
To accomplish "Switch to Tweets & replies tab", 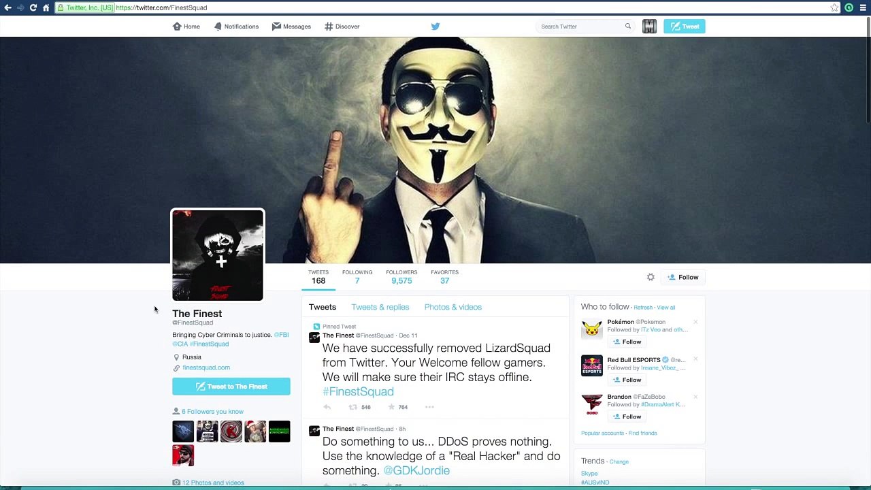I will 380,307.
